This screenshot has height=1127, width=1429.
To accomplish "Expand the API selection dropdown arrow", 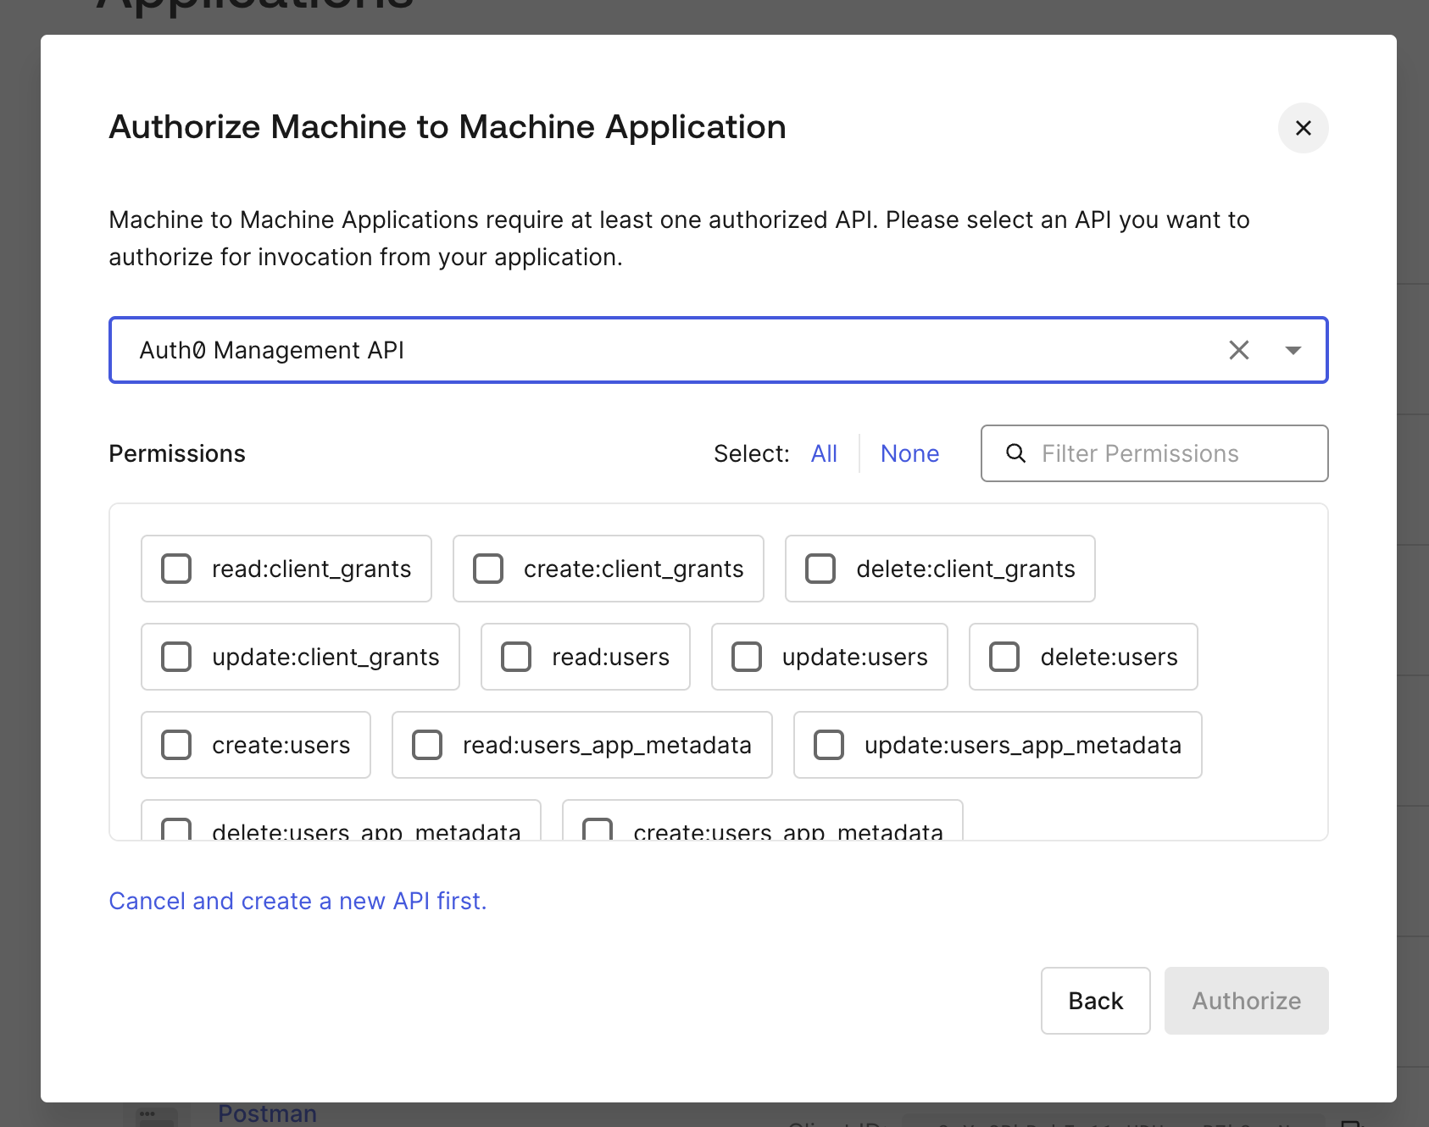I will pyautogui.click(x=1293, y=350).
